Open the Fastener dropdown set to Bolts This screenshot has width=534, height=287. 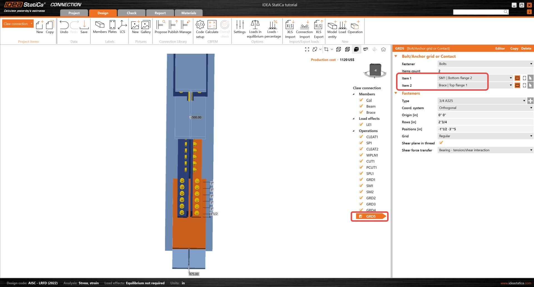(x=485, y=64)
